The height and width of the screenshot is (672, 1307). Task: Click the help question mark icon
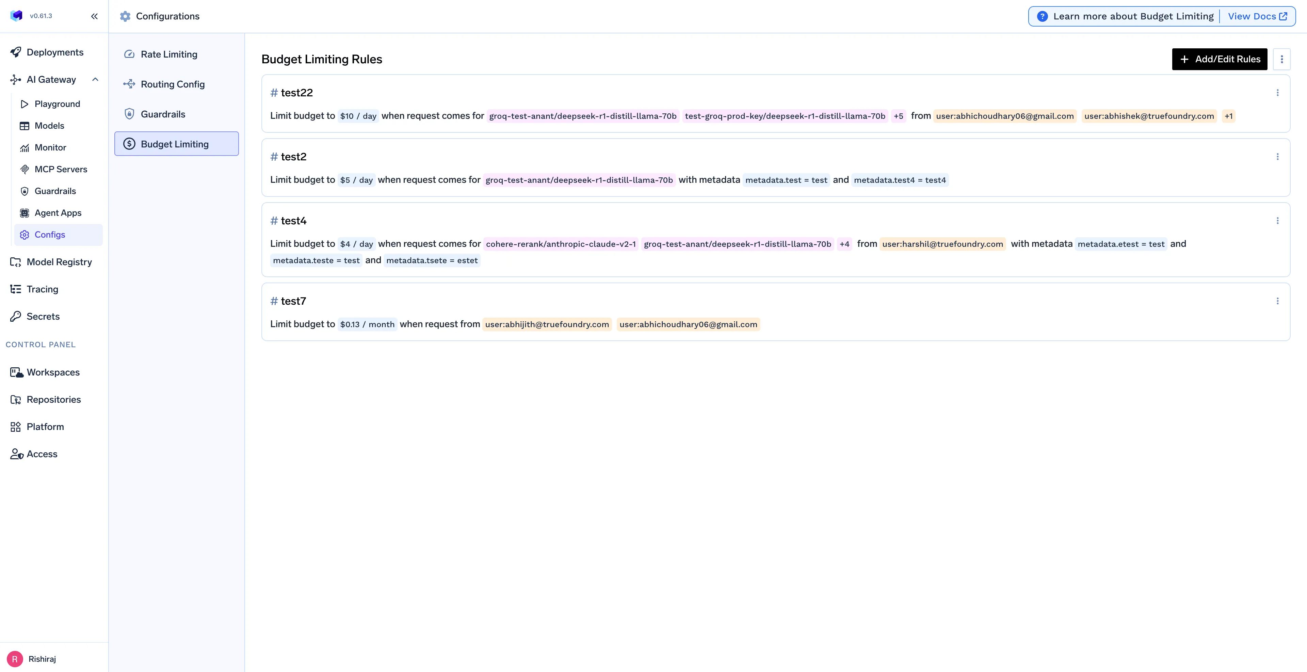[1042, 16]
